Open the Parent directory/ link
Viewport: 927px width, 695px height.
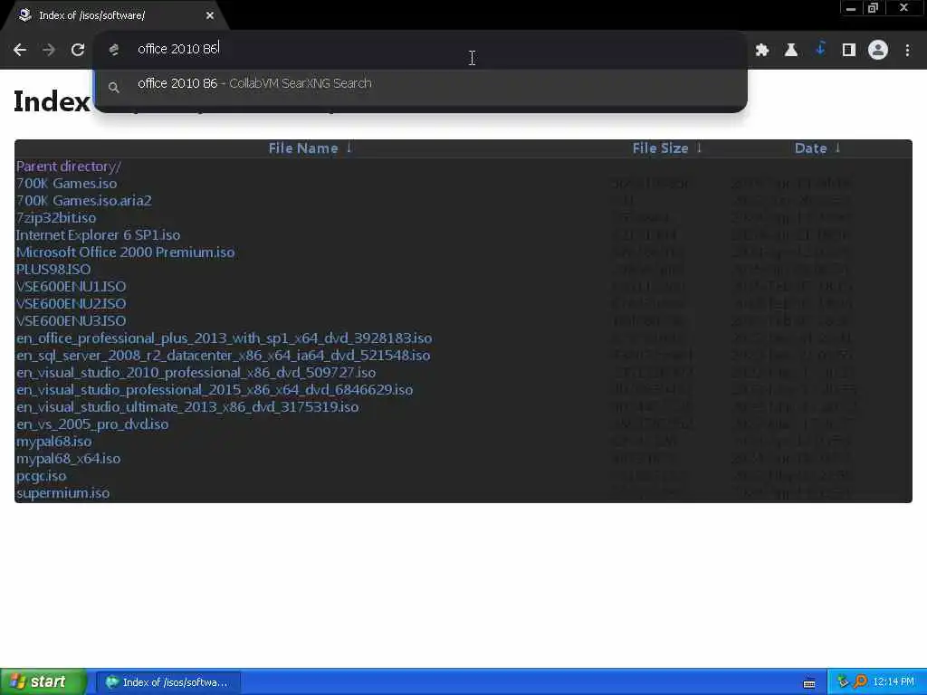[69, 167]
